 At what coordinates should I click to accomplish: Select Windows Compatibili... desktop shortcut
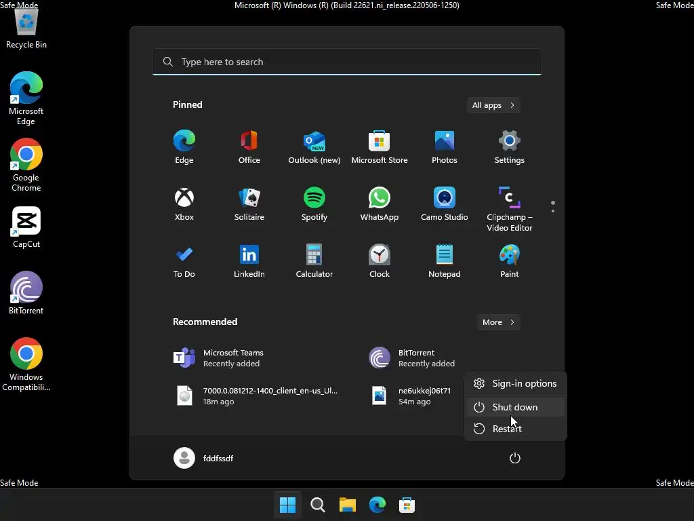coord(26,364)
